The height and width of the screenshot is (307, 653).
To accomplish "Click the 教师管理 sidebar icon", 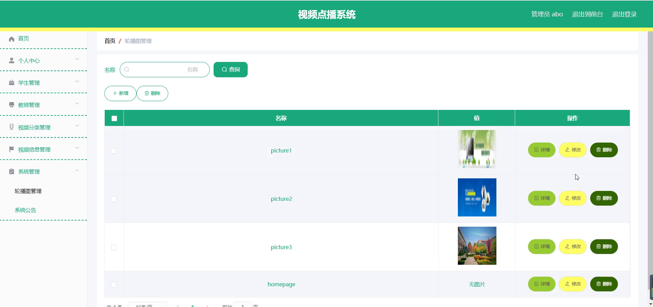I will [12, 105].
